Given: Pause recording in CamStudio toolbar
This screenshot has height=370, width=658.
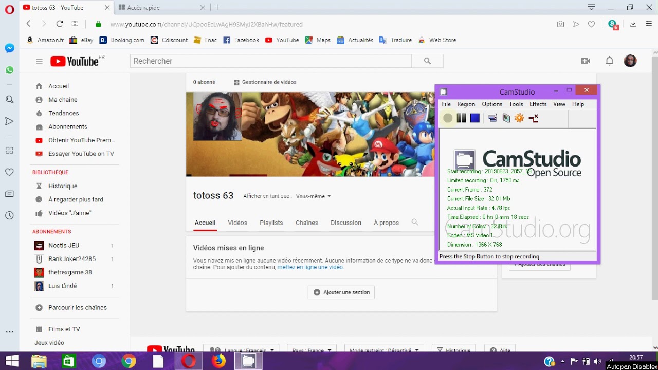Looking at the screenshot, I should pyautogui.click(x=461, y=118).
